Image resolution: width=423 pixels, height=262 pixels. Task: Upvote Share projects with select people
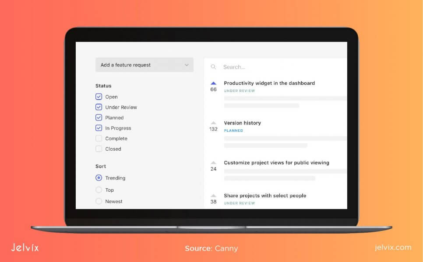tap(213, 196)
